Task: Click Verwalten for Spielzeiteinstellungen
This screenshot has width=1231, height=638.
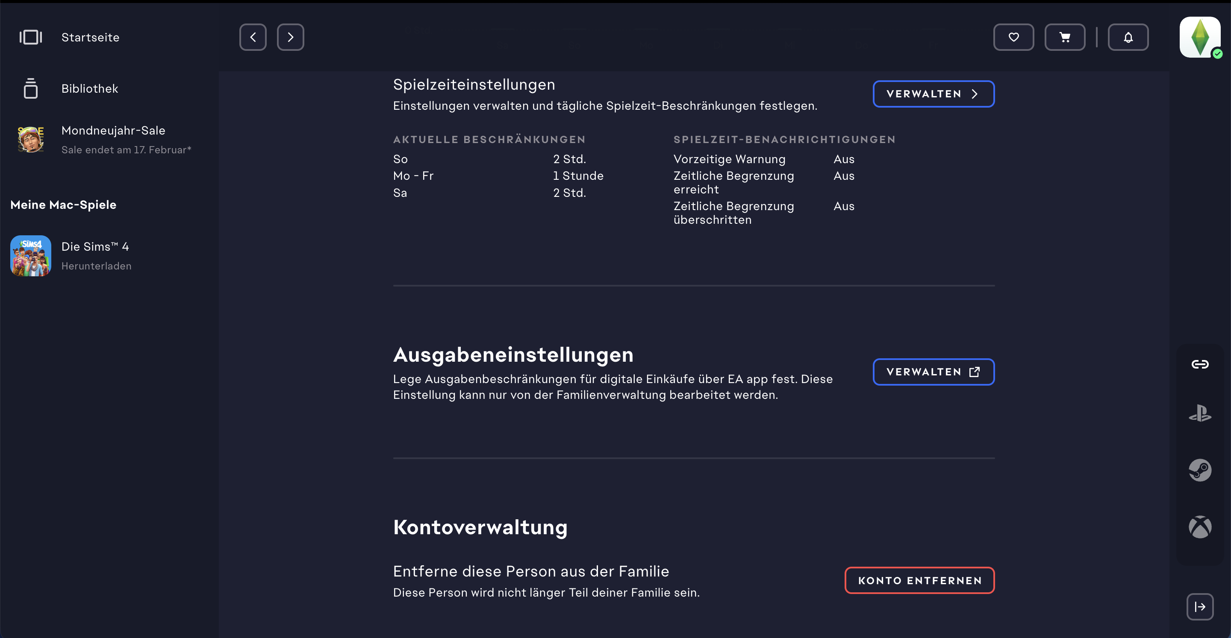Action: point(933,94)
